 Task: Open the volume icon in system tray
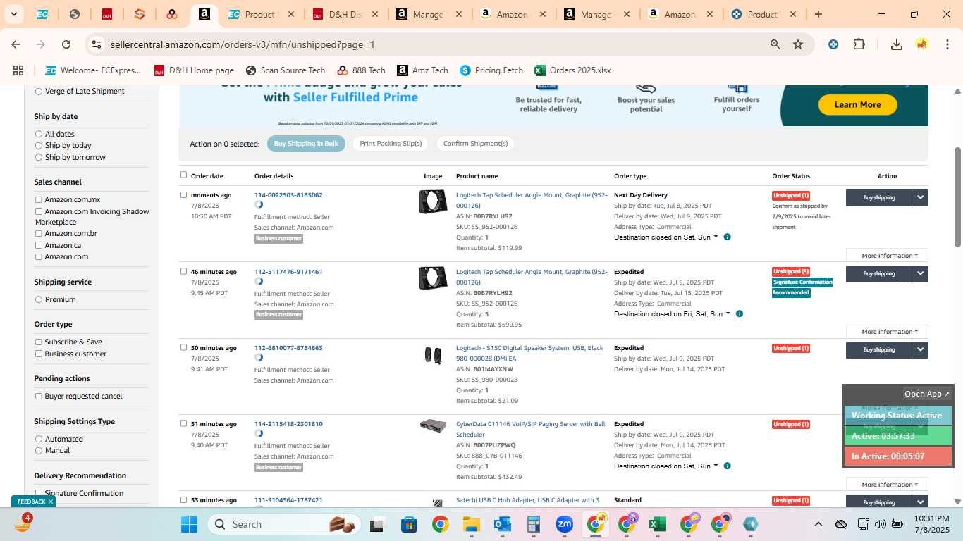[x=880, y=524]
